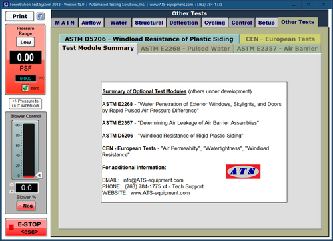Screen dimensions: 333x241
Task: Click the black Blower Control gauge bar
Action: 29,150
